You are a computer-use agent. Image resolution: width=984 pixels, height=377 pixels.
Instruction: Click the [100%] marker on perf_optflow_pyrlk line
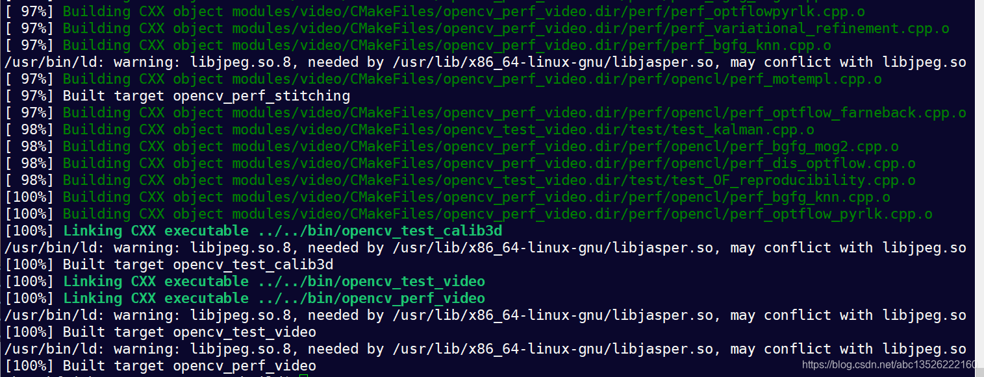(x=30, y=213)
